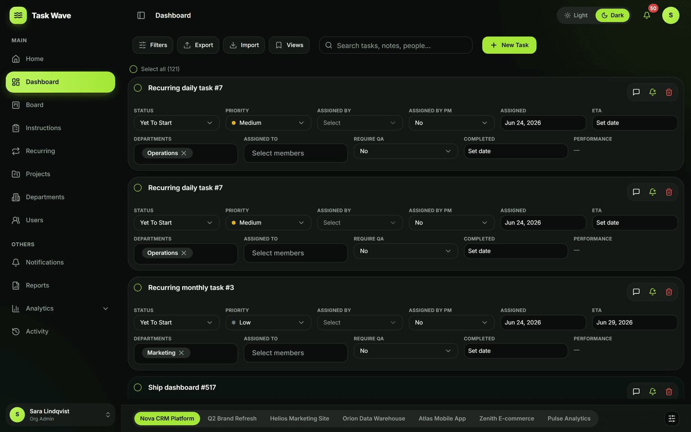Click the Import button
The height and width of the screenshot is (432, 691).
pos(244,45)
